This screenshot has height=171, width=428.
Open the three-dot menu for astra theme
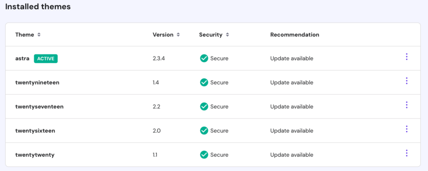[x=406, y=57]
